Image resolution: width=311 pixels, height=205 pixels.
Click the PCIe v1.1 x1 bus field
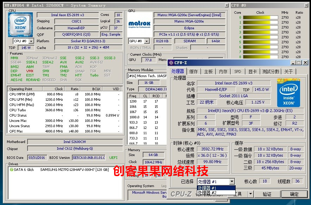click(x=189, y=34)
